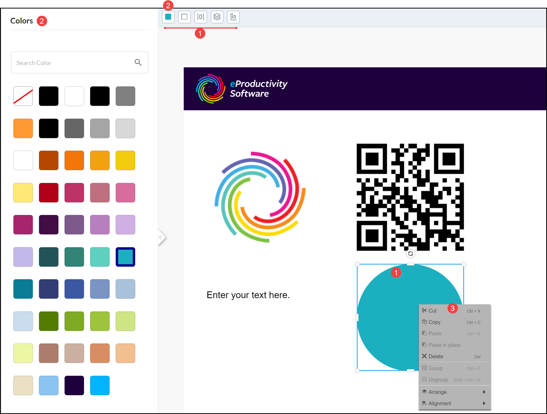
Task: Open the layers arrange toolbar icon
Action: coord(217,17)
